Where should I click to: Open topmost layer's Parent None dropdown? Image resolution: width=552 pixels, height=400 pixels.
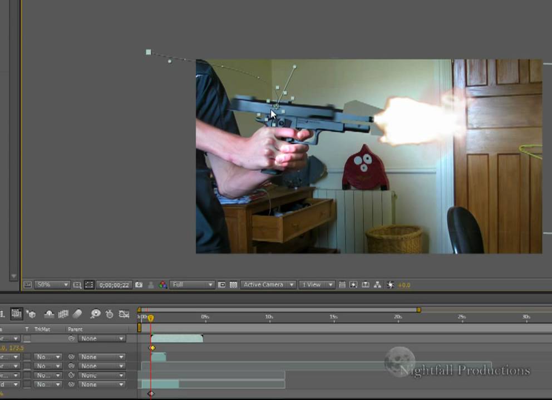point(102,338)
